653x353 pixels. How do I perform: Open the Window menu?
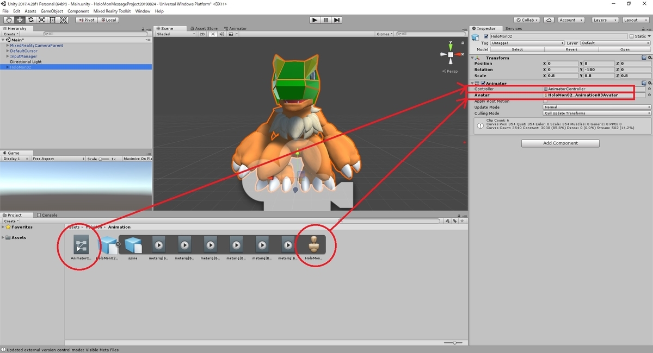click(143, 11)
